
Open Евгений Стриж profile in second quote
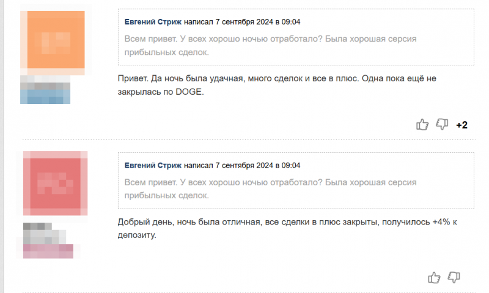(x=153, y=166)
